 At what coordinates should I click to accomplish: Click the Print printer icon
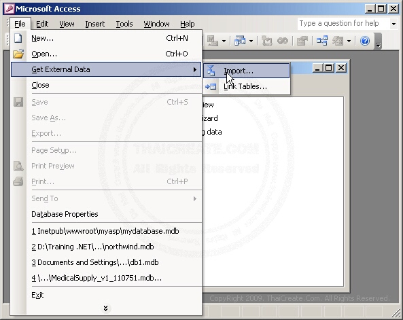coord(18,181)
